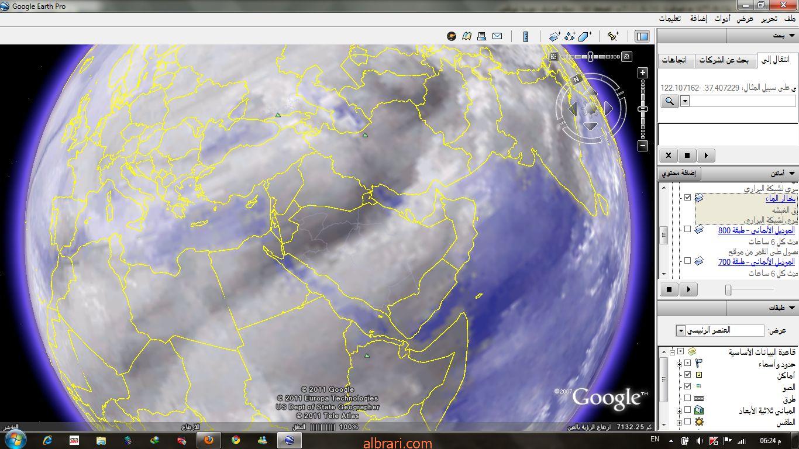Open the 'ملف' file menu
This screenshot has height=449, width=799.
click(x=790, y=19)
